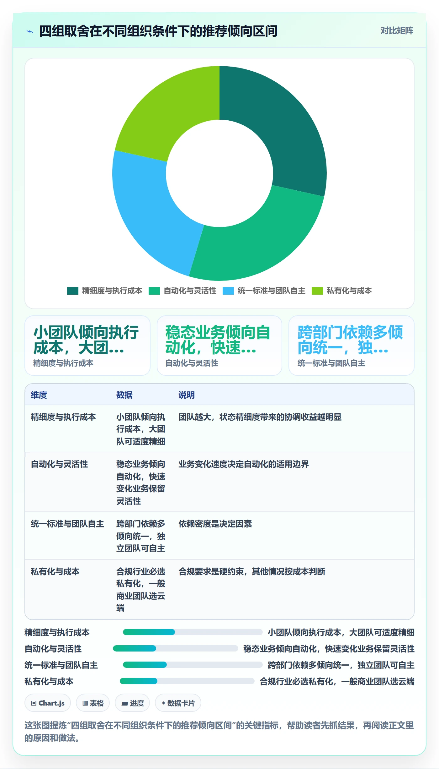Toggle legend swatch for 统一标准与团队自主
This screenshot has height=769, width=439.
point(228,291)
